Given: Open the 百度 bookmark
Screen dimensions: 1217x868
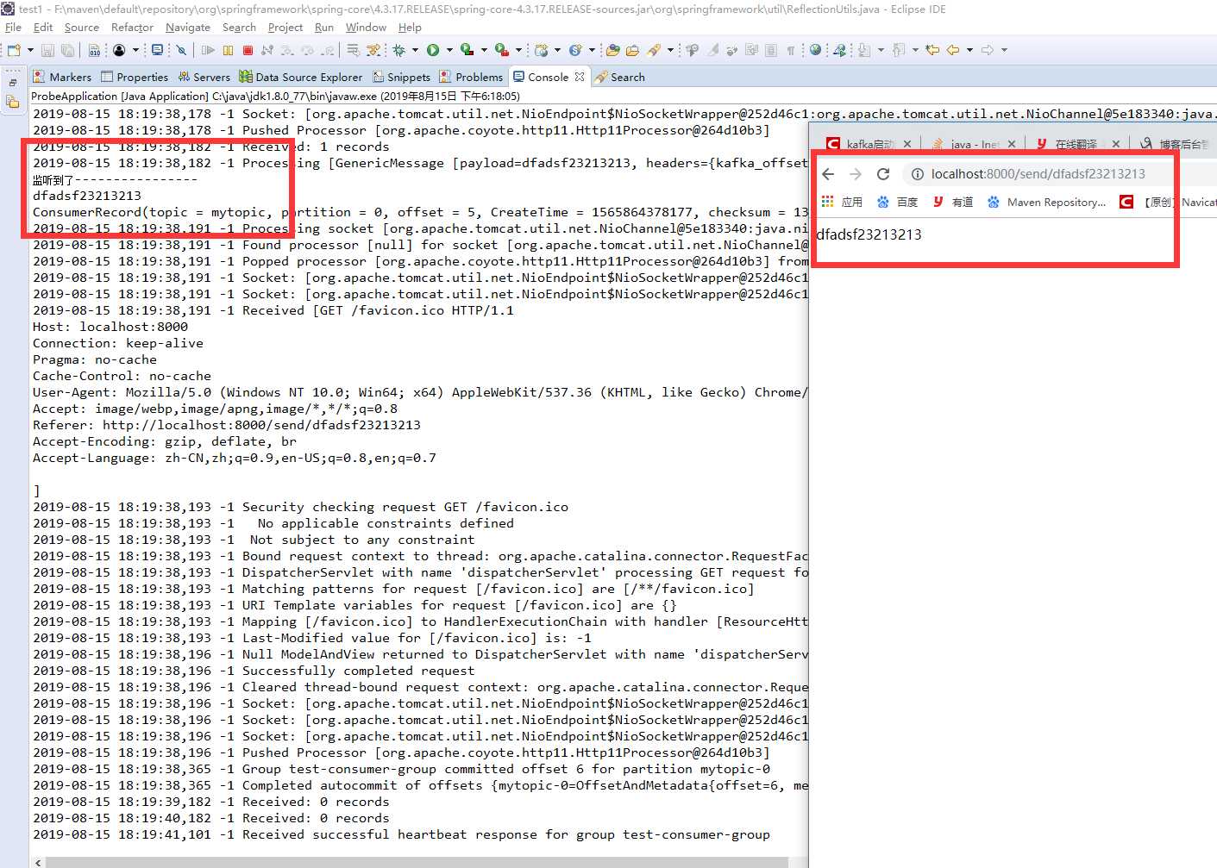Looking at the screenshot, I should (897, 202).
